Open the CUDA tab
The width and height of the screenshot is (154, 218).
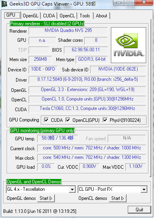click(x=49, y=16)
